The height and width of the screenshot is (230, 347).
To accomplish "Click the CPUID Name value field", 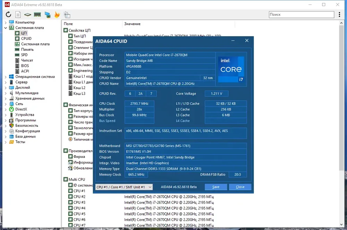I will [x=170, y=84].
